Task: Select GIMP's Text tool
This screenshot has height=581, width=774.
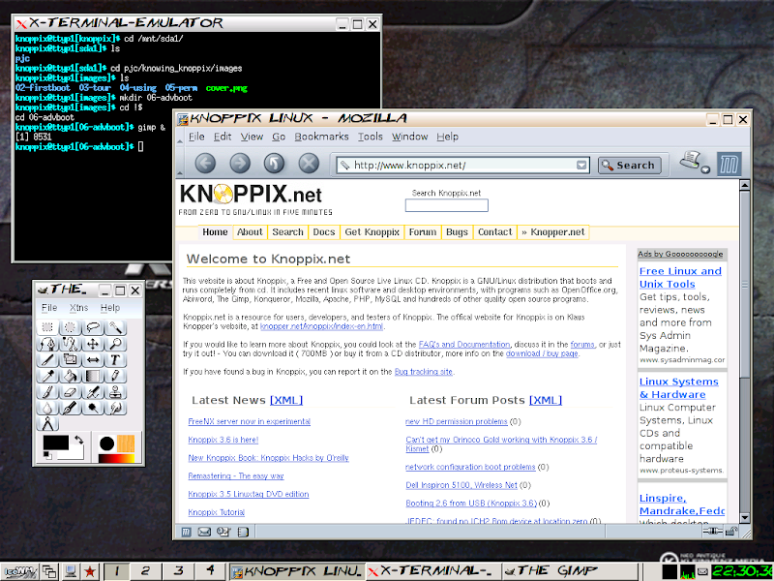Action: point(116,359)
